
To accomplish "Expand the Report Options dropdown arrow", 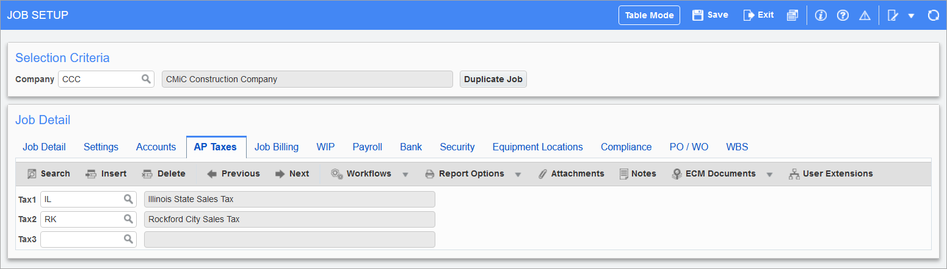I will pyautogui.click(x=518, y=175).
